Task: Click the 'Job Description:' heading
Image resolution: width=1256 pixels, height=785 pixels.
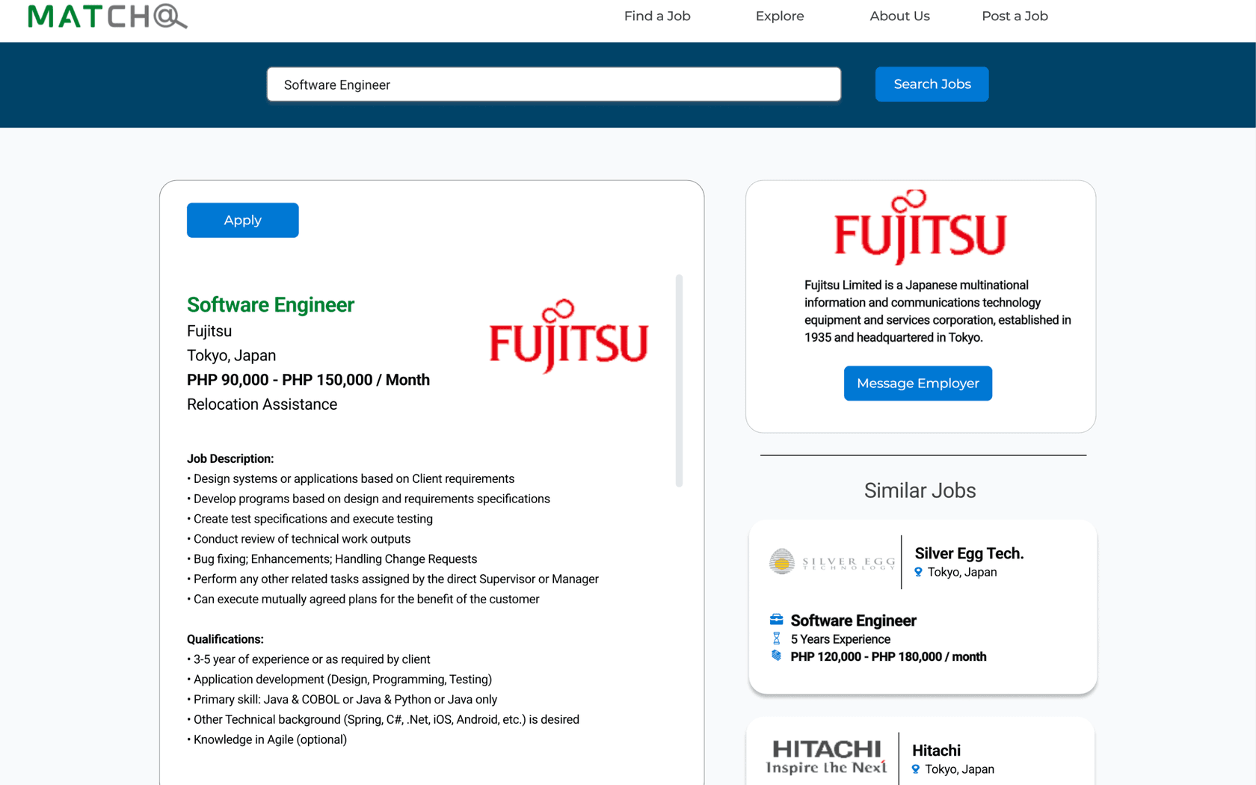Action: pyautogui.click(x=230, y=458)
